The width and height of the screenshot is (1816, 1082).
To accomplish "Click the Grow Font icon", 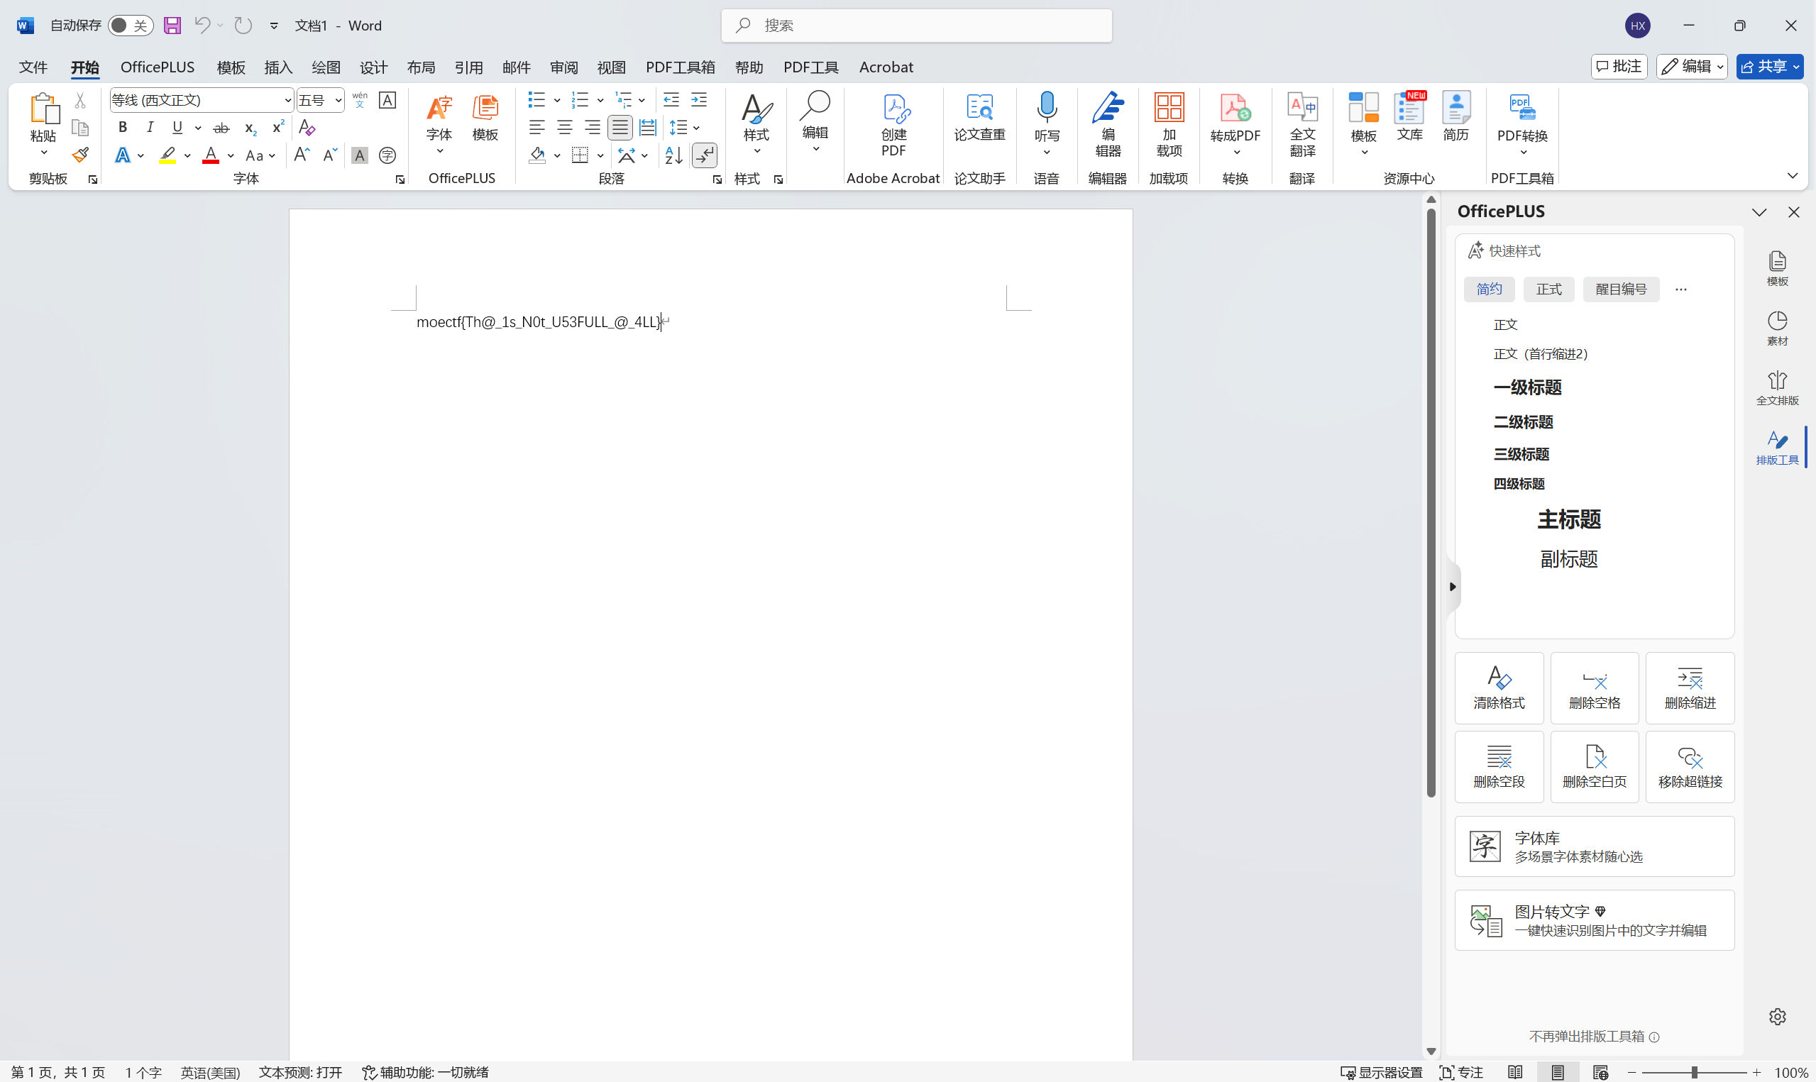I will [x=301, y=155].
